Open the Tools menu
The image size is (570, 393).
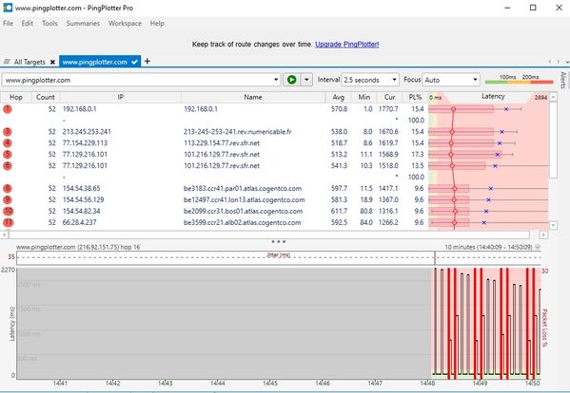49,23
